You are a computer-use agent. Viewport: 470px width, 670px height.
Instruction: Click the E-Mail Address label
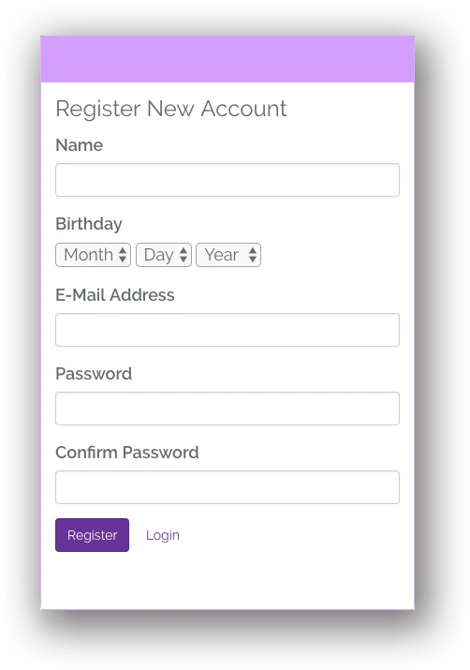click(x=115, y=295)
